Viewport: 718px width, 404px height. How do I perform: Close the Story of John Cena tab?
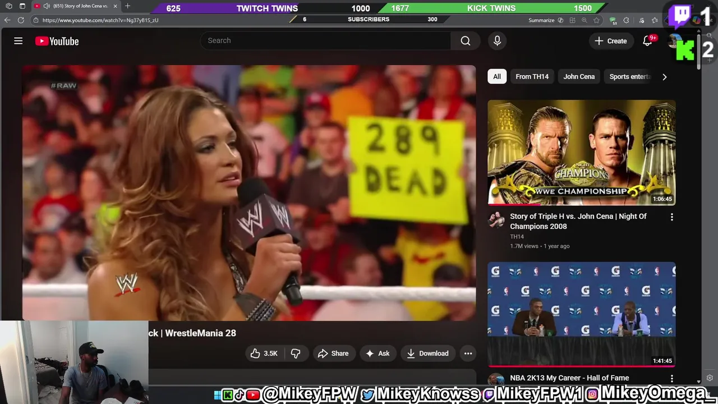pyautogui.click(x=116, y=6)
